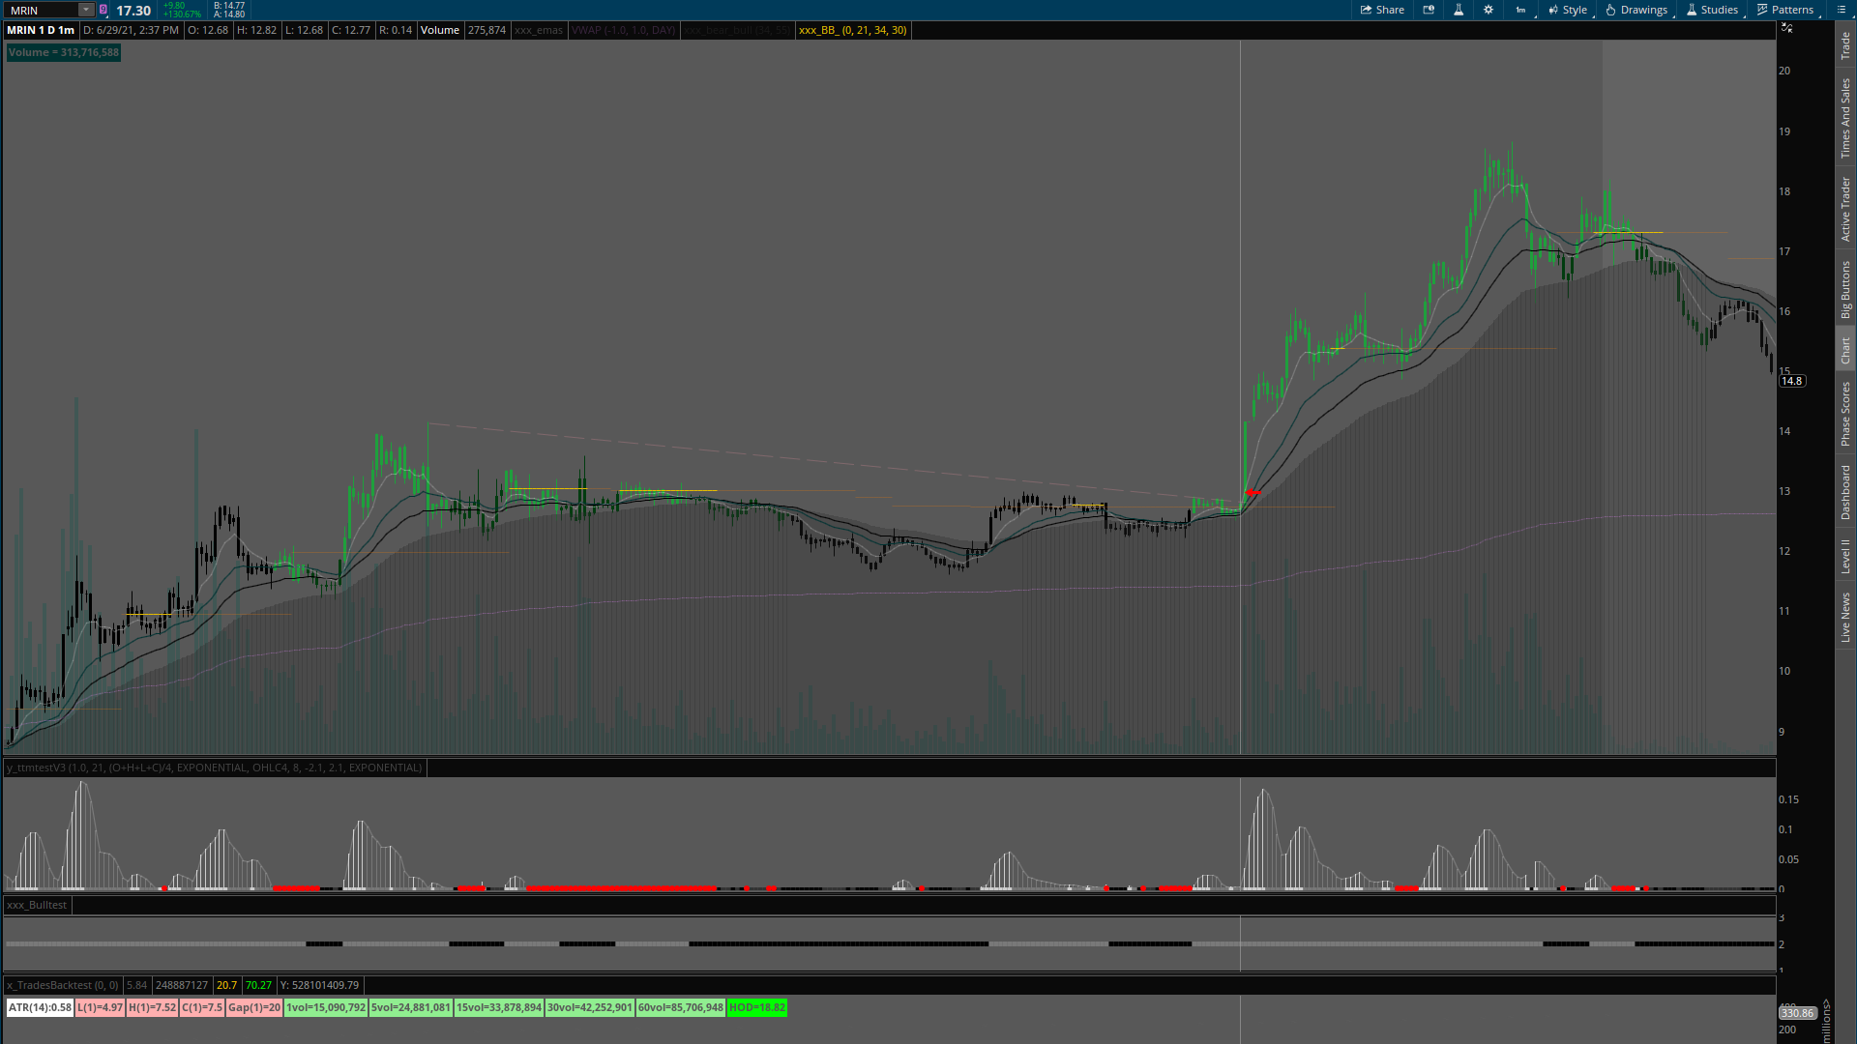Click the xxx_BB_ study label
1857x1044 pixels.
[852, 30]
